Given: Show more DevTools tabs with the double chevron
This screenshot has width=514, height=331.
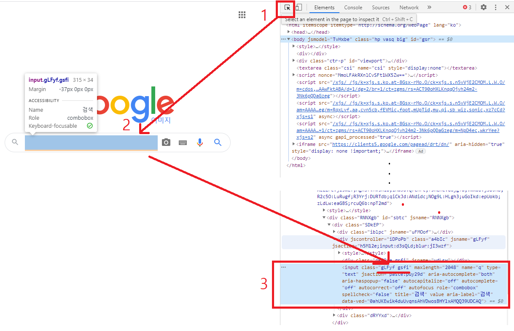Looking at the screenshot, I should [429, 8].
